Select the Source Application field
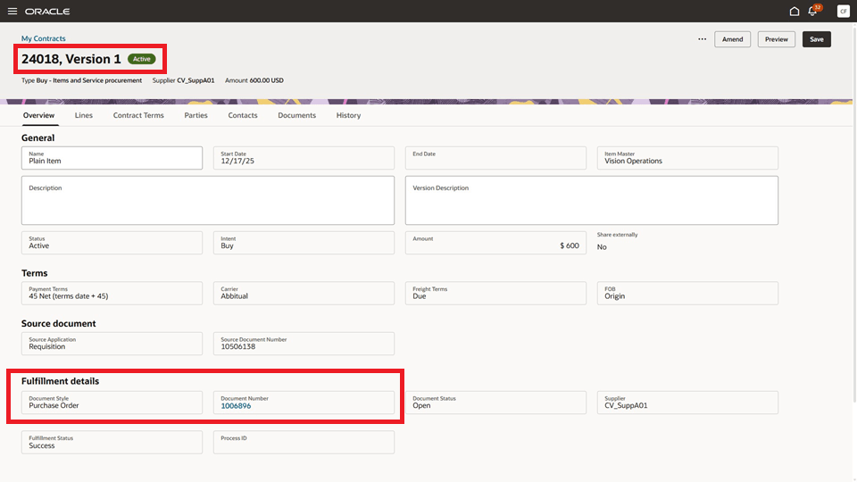Image resolution: width=857 pixels, height=482 pixels. 112,344
